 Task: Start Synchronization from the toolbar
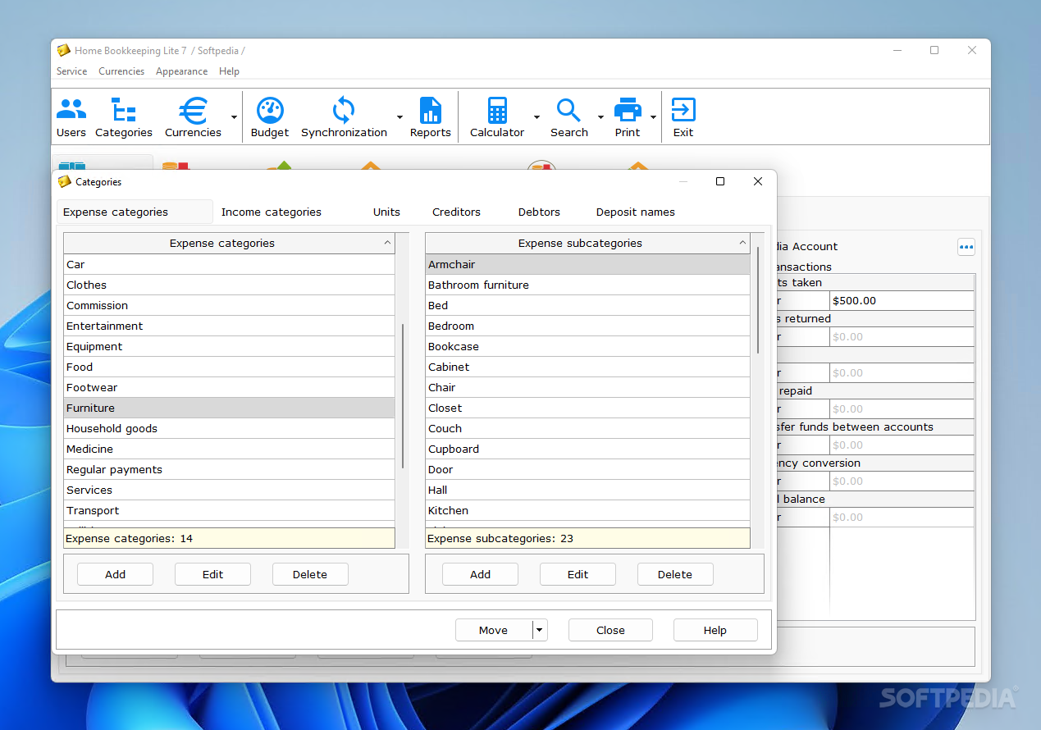pyautogui.click(x=344, y=117)
